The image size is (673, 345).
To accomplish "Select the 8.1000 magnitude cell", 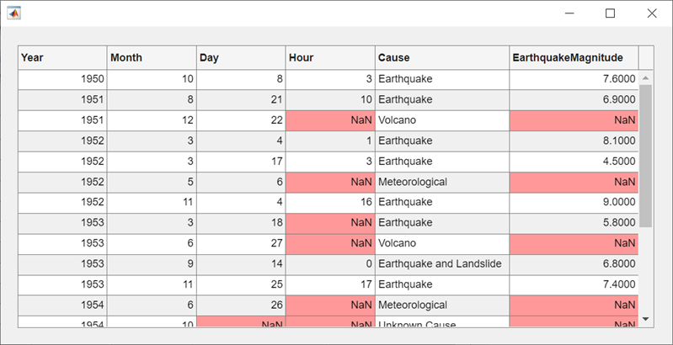I will click(574, 141).
